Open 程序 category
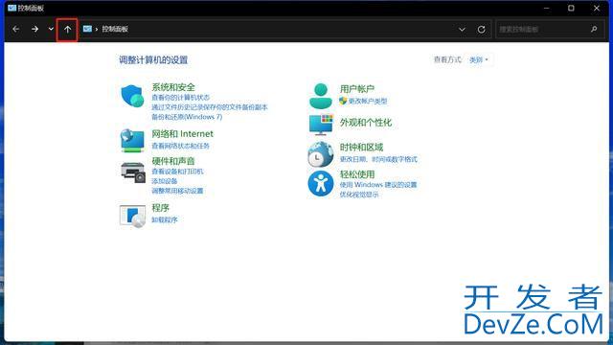Screen dimensions: 613x345 [160, 208]
